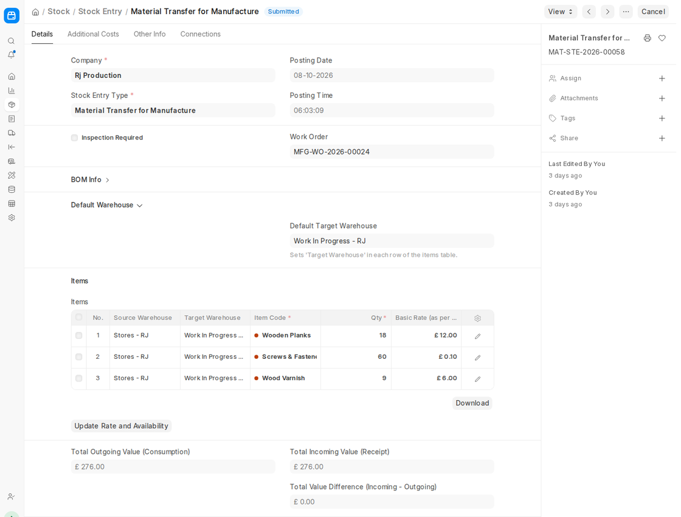Click the quantity cell showing 60
Image resolution: width=681 pixels, height=517 pixels.
point(356,356)
